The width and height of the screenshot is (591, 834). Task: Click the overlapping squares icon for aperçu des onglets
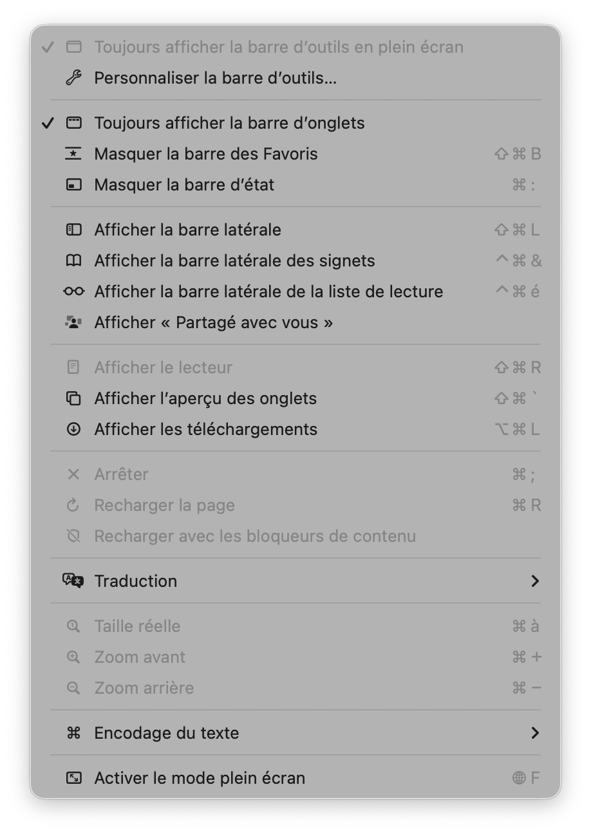pos(73,398)
